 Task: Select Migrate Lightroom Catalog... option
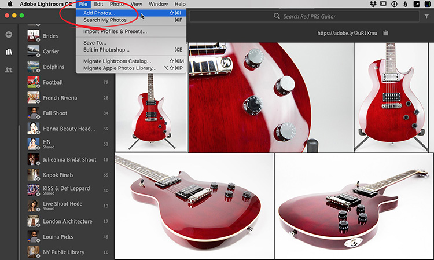pos(117,61)
